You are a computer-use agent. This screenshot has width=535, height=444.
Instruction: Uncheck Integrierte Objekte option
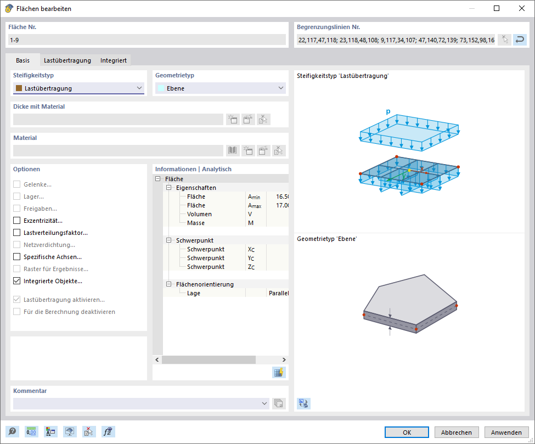click(x=16, y=281)
